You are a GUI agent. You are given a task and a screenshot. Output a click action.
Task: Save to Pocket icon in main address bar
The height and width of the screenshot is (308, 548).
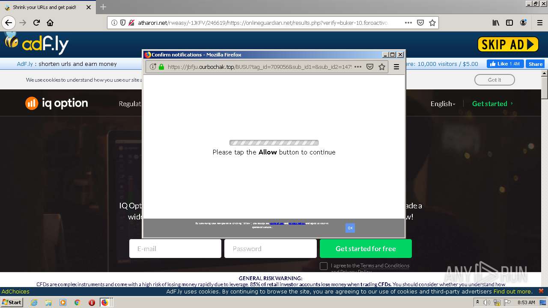point(420,23)
